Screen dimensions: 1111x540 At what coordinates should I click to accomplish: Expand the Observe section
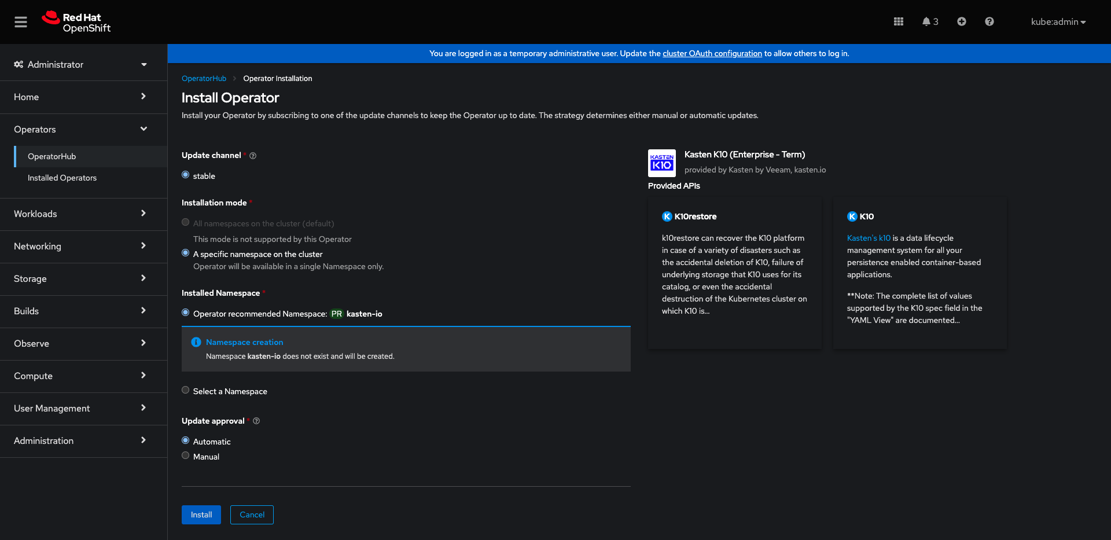click(83, 343)
